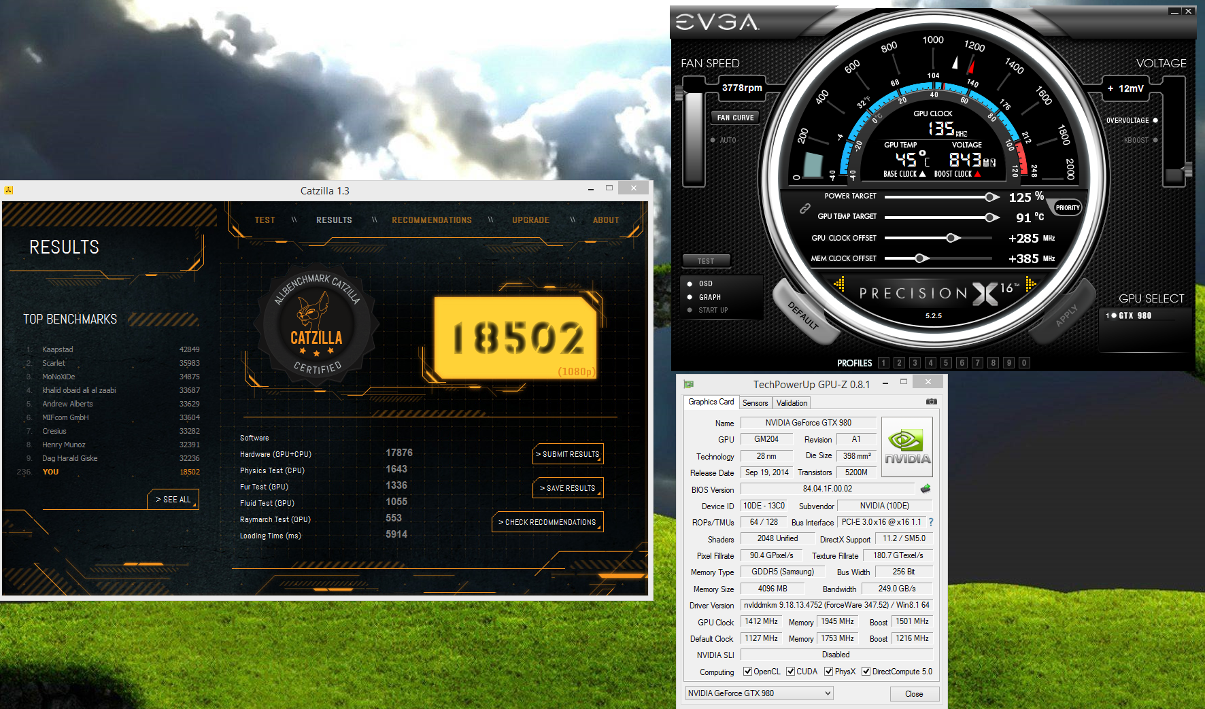This screenshot has width=1205, height=709.
Task: Click SAVE RESULTS in Catzilla
Action: (x=568, y=488)
